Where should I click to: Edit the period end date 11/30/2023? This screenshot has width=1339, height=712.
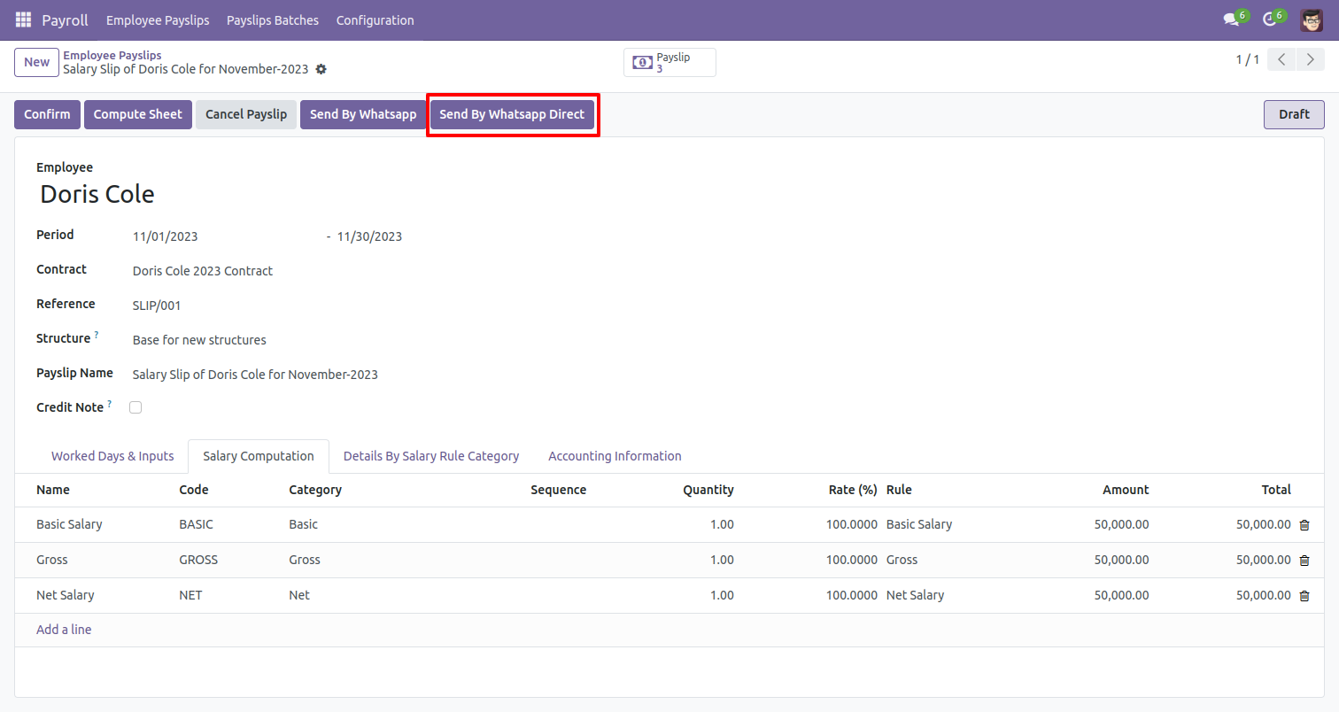(x=370, y=236)
